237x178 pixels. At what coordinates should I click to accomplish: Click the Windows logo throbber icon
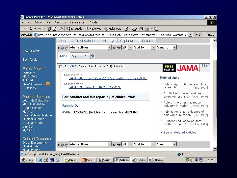click(x=212, y=23)
